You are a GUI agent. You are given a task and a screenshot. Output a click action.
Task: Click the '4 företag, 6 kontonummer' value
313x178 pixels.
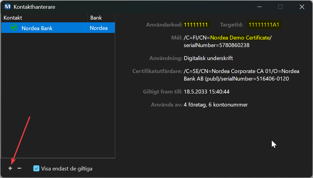(x=216, y=105)
